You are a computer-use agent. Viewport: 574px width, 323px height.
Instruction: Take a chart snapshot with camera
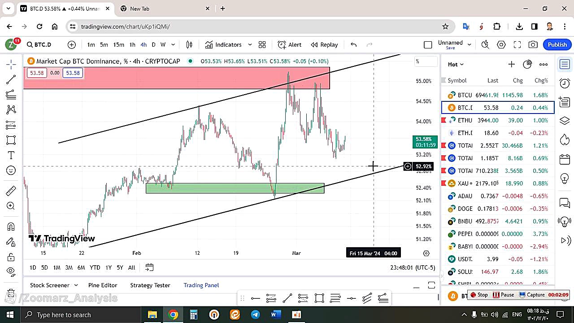(x=533, y=44)
